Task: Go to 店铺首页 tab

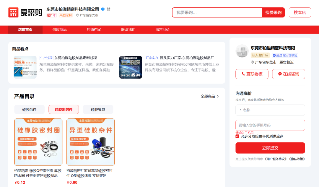Action: (x=25, y=30)
